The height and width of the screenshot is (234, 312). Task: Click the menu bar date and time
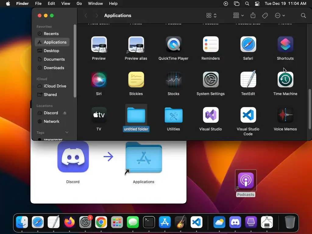point(285,4)
